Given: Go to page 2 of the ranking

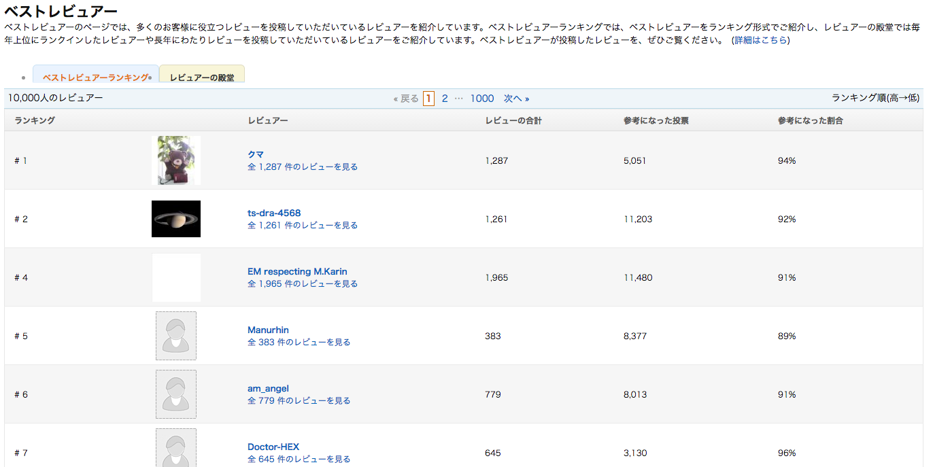Looking at the screenshot, I should (x=445, y=99).
